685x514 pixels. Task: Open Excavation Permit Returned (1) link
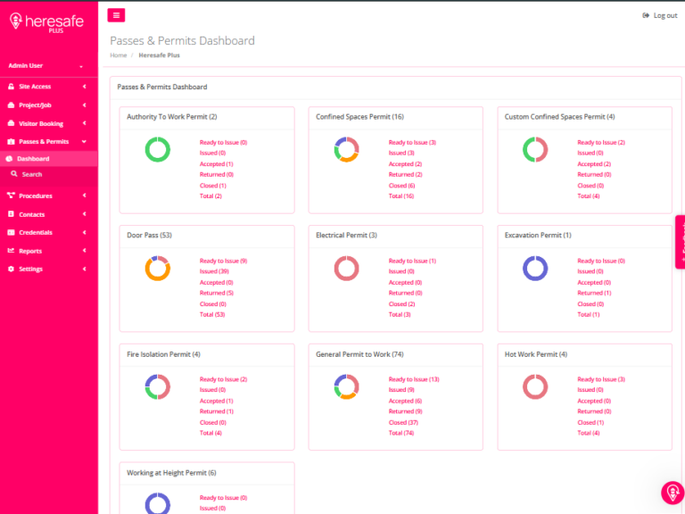[x=594, y=294]
